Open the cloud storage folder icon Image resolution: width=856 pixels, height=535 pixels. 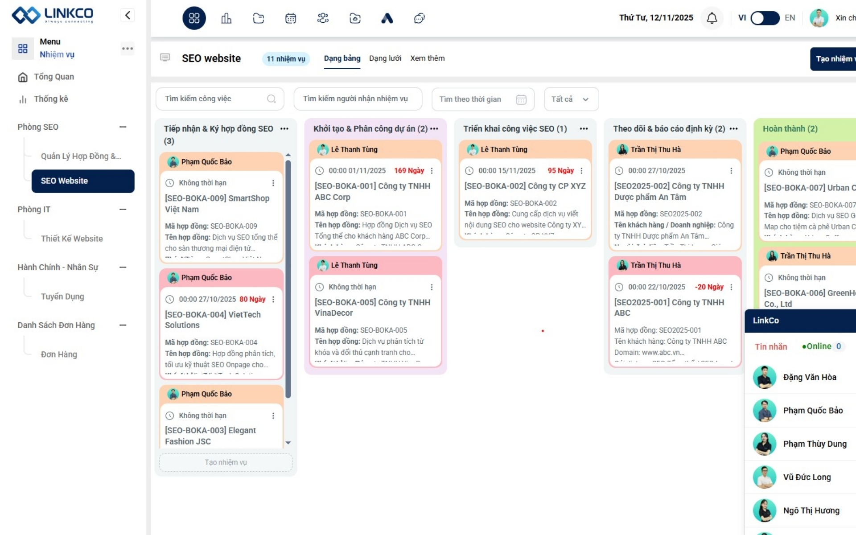point(354,18)
